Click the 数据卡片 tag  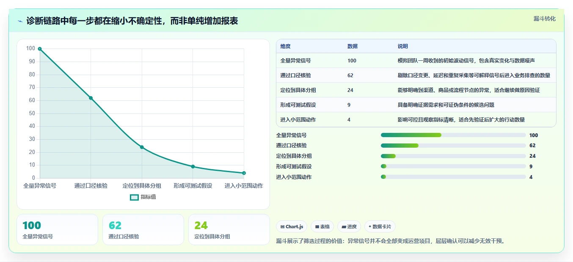[380, 227]
